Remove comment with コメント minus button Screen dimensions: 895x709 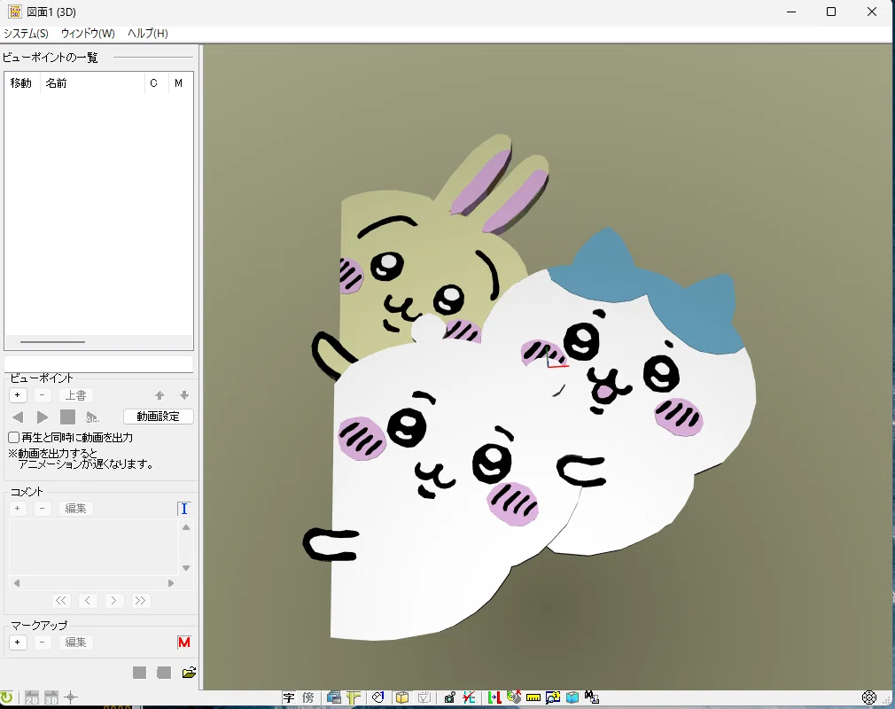(43, 508)
